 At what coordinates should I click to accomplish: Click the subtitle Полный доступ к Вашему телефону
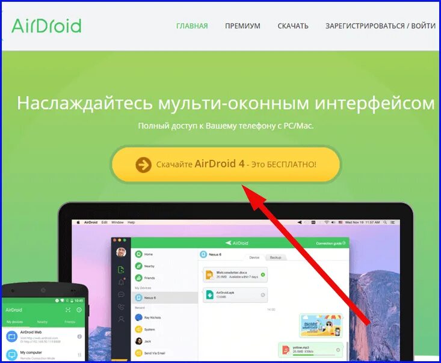pyautogui.click(x=226, y=126)
